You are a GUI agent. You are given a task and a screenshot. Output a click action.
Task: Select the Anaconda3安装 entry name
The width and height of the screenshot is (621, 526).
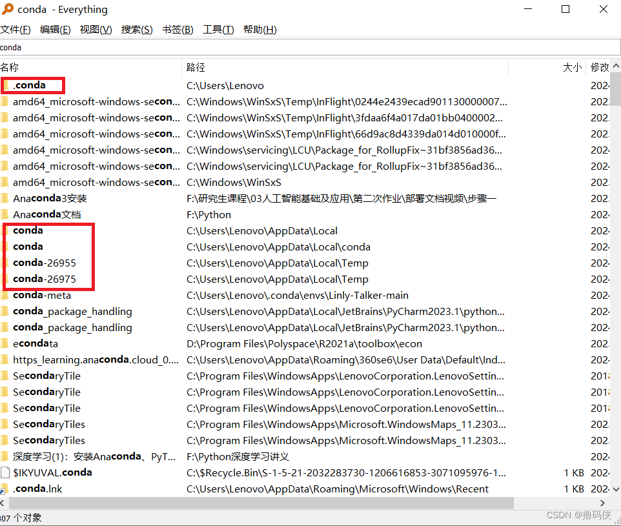(50, 198)
